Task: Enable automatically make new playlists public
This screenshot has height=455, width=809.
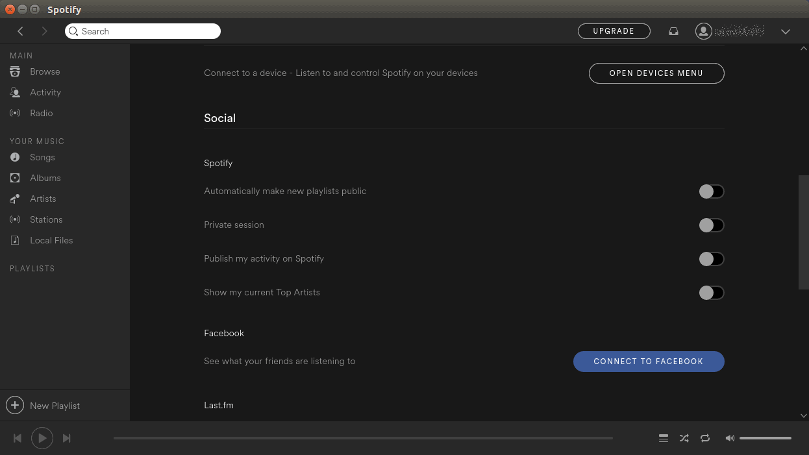Action: coord(711,191)
